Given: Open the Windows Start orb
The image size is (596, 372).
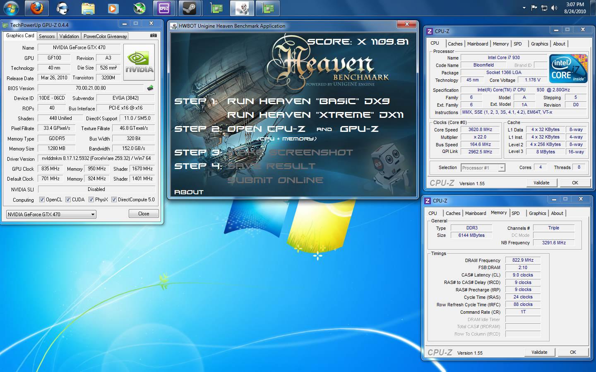Looking at the screenshot, I should (x=10, y=8).
